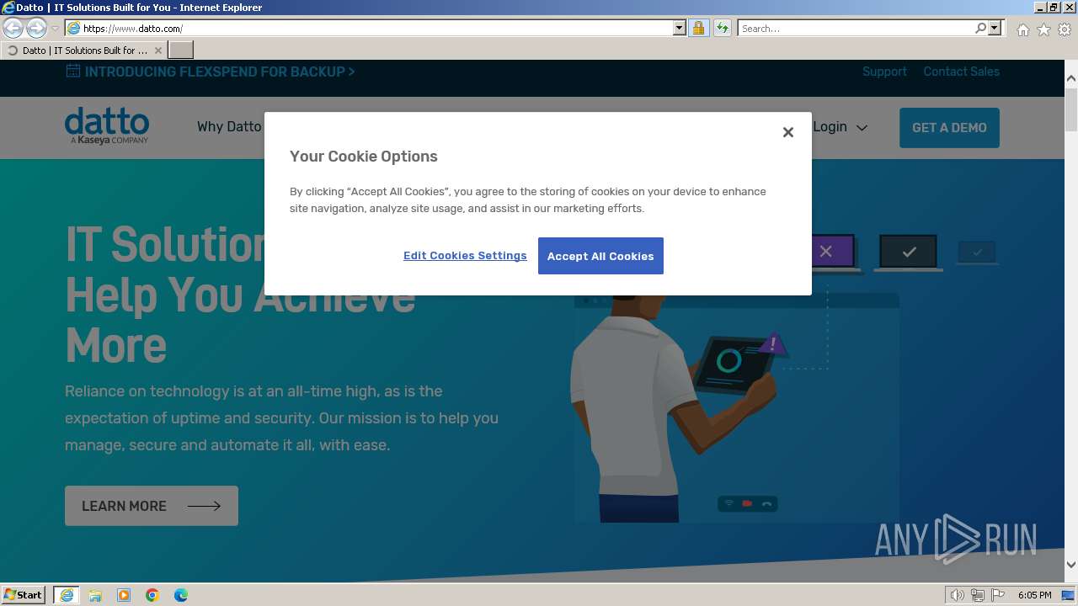Click the volume speaker tray icon
The height and width of the screenshot is (606, 1078).
[x=958, y=595]
